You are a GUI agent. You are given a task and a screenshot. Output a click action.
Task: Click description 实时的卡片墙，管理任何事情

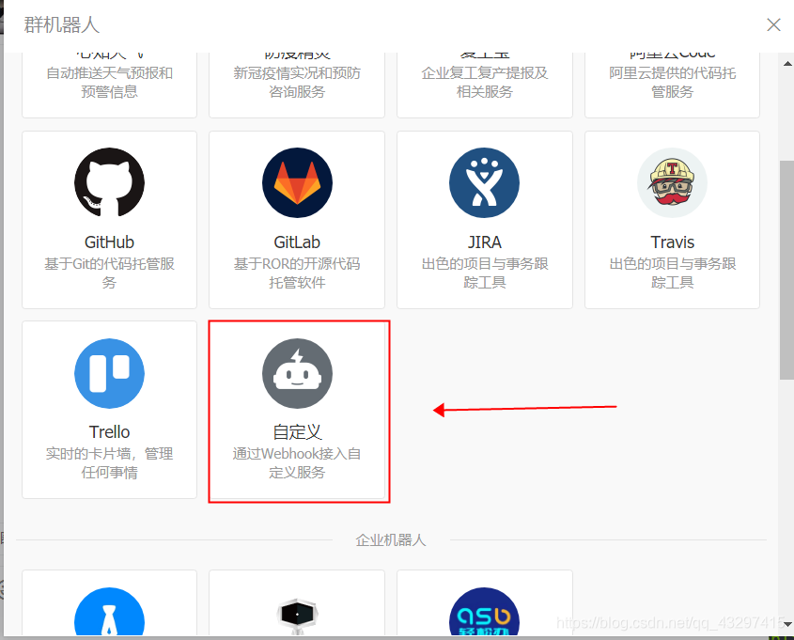[x=109, y=462]
